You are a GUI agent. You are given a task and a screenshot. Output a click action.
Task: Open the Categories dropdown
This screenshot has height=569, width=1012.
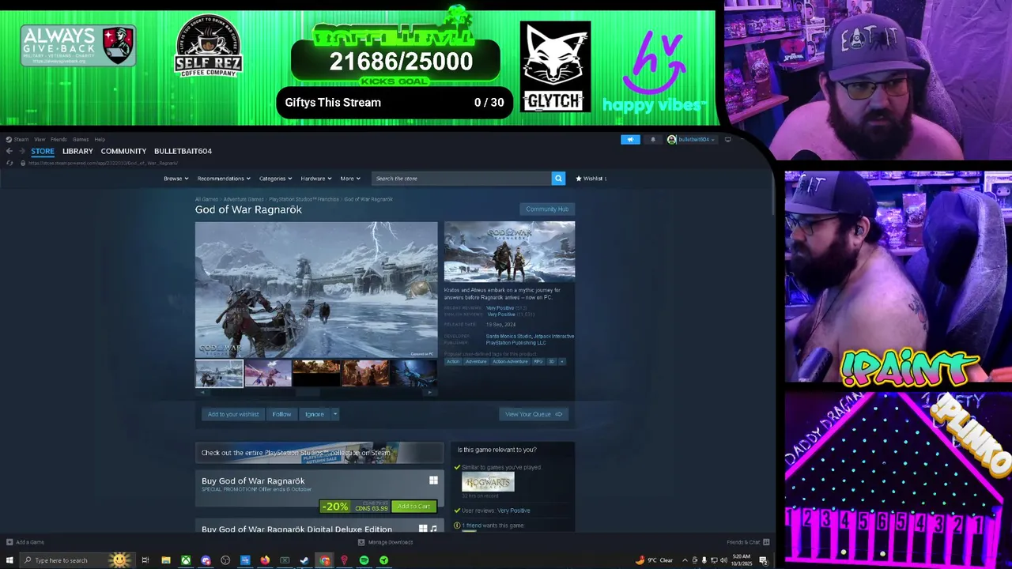coord(275,179)
